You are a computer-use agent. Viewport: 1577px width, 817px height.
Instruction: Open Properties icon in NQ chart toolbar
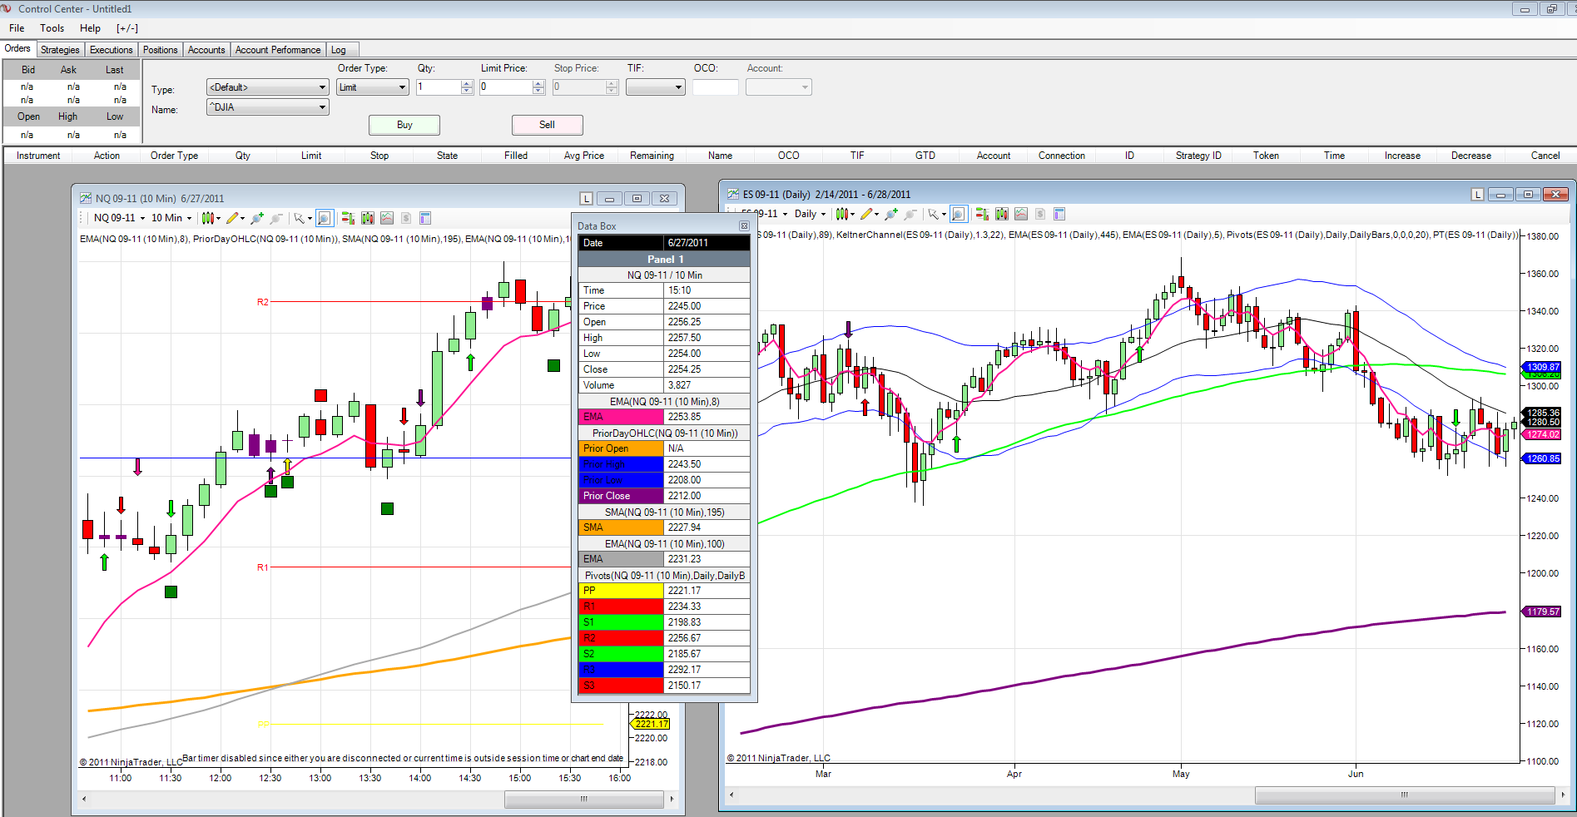click(425, 218)
